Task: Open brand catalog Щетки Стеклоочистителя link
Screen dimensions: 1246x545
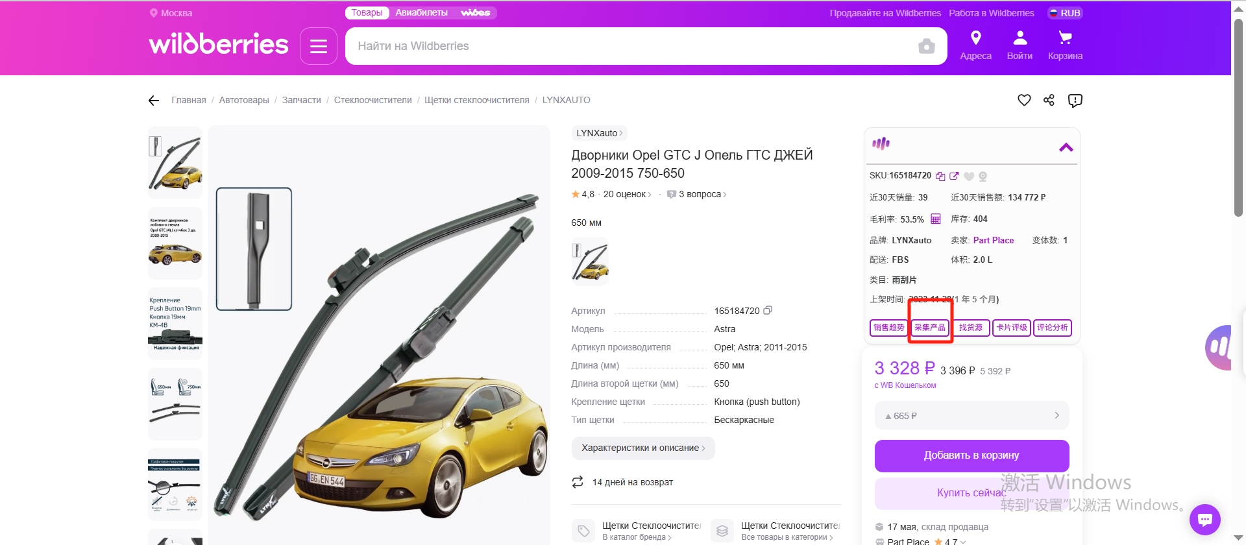Action: point(638,531)
